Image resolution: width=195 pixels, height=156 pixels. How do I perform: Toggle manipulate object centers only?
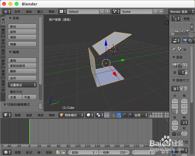point(106,115)
